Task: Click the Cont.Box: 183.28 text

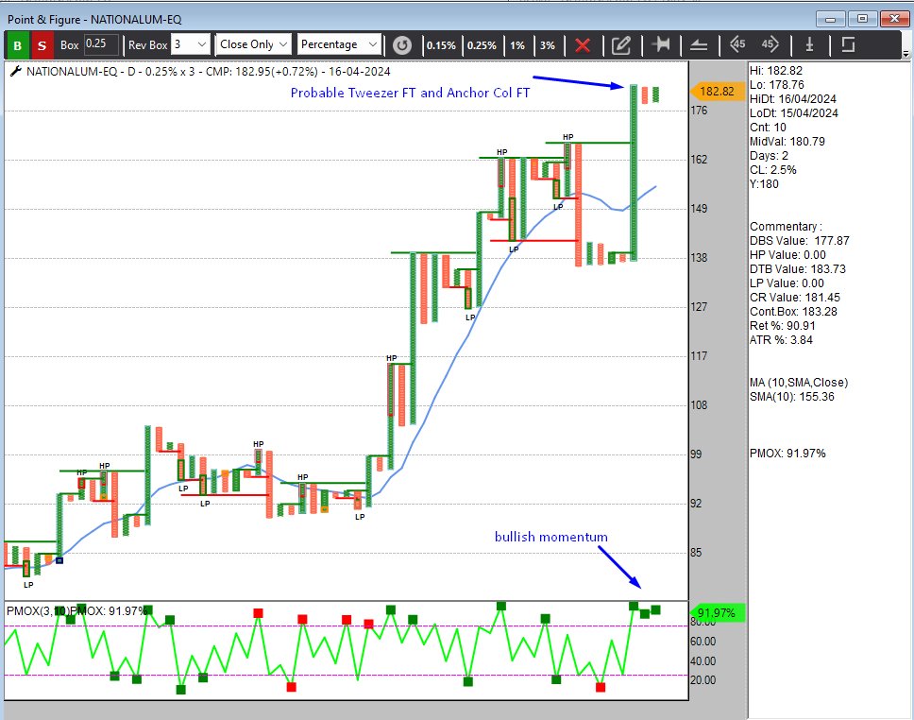Action: pyautogui.click(x=793, y=312)
